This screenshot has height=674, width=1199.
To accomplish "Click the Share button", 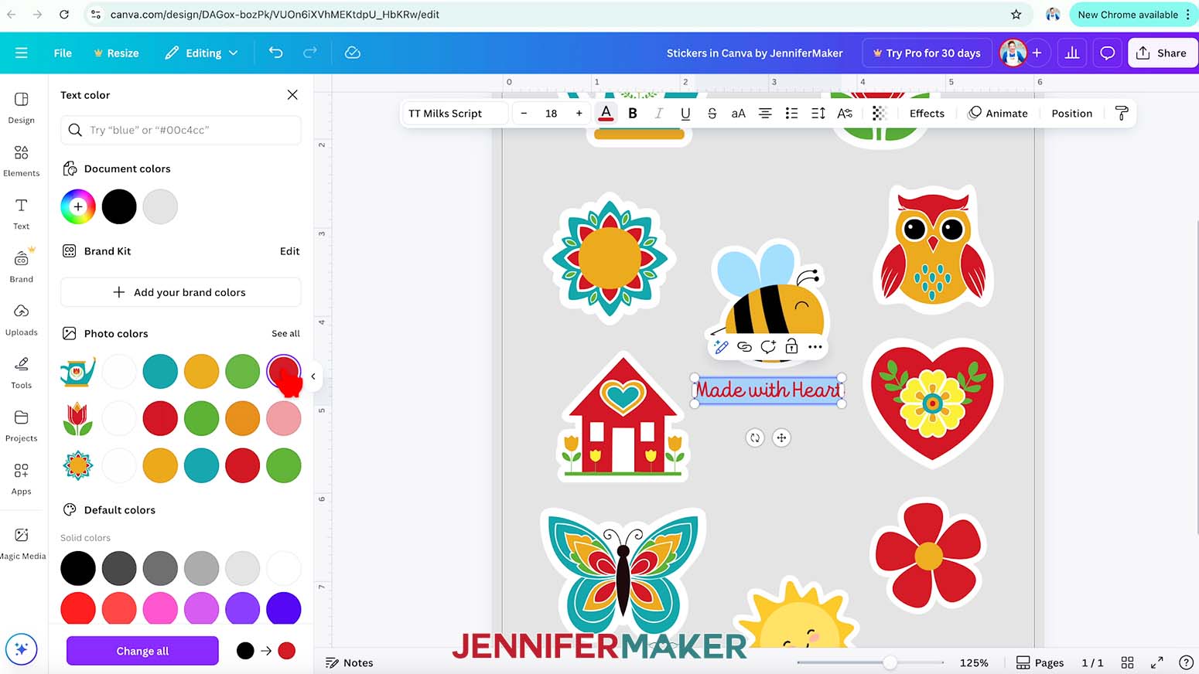I will tap(1162, 53).
